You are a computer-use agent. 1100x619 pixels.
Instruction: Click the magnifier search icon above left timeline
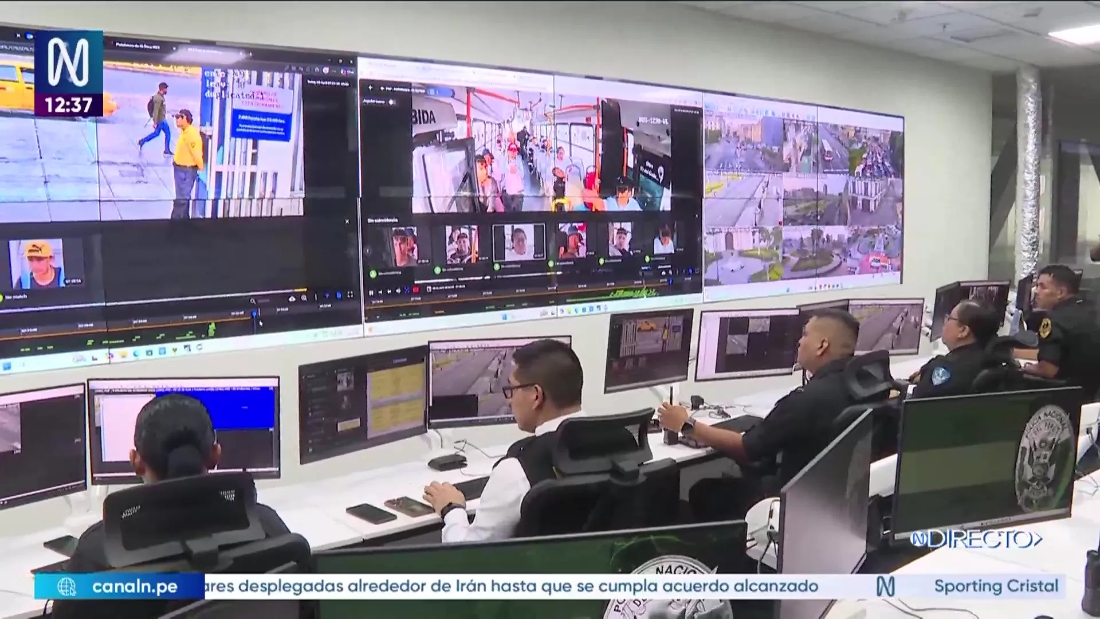tap(253, 301)
